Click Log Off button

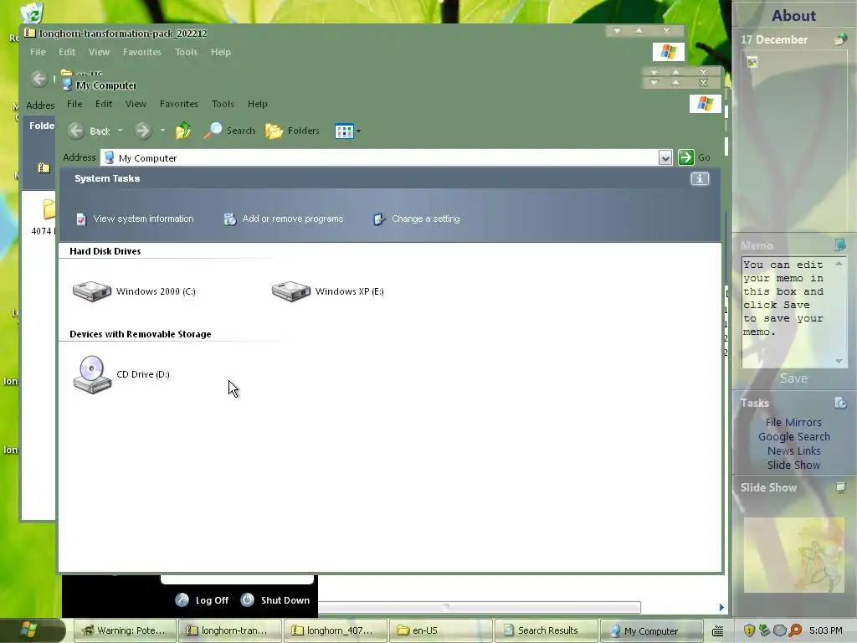[x=202, y=600]
